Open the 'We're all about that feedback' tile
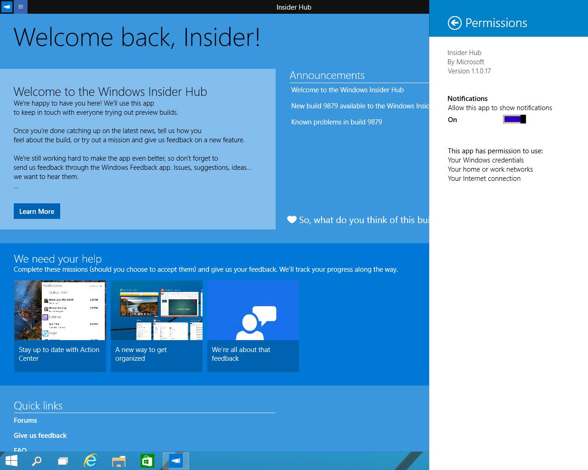588x470 pixels. click(253, 326)
